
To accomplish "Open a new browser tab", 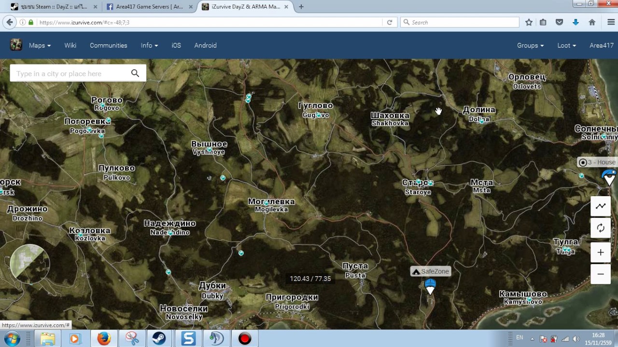I will click(301, 7).
